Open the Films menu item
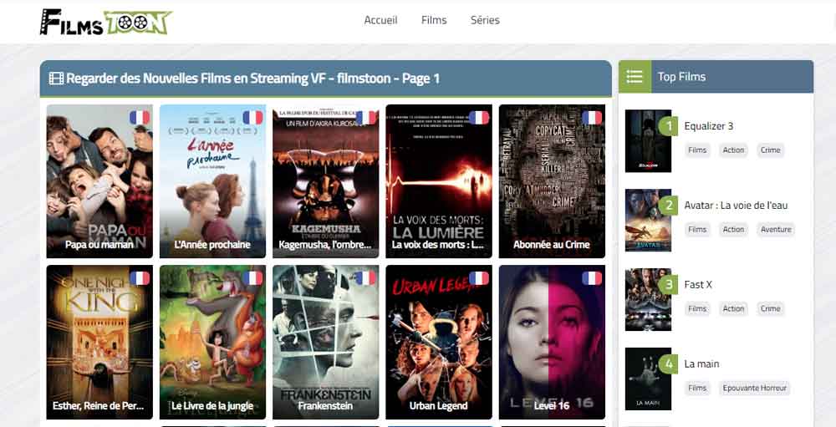This screenshot has height=427, width=836. pos(434,20)
